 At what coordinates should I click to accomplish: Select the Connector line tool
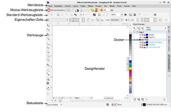click(48, 74)
